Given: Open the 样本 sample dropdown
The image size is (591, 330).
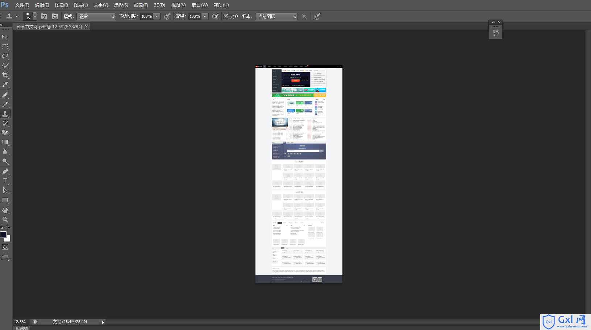Looking at the screenshot, I should click(276, 16).
